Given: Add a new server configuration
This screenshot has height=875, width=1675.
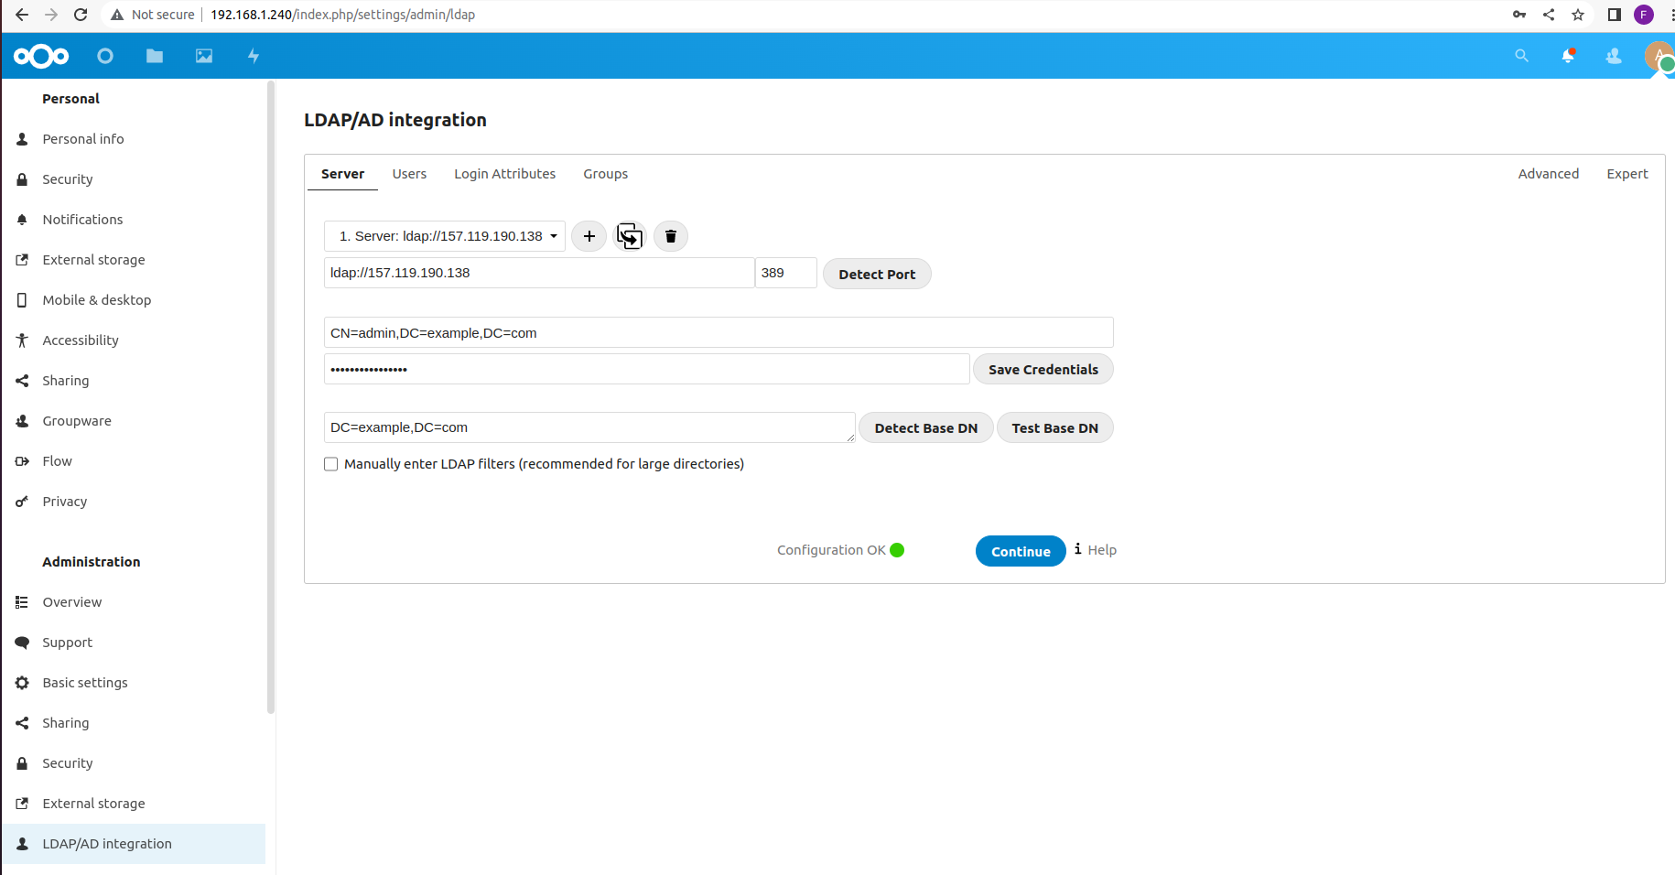Looking at the screenshot, I should tap(589, 236).
